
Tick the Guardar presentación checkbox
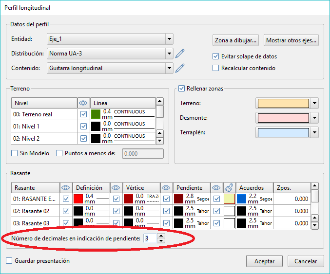[9, 261]
